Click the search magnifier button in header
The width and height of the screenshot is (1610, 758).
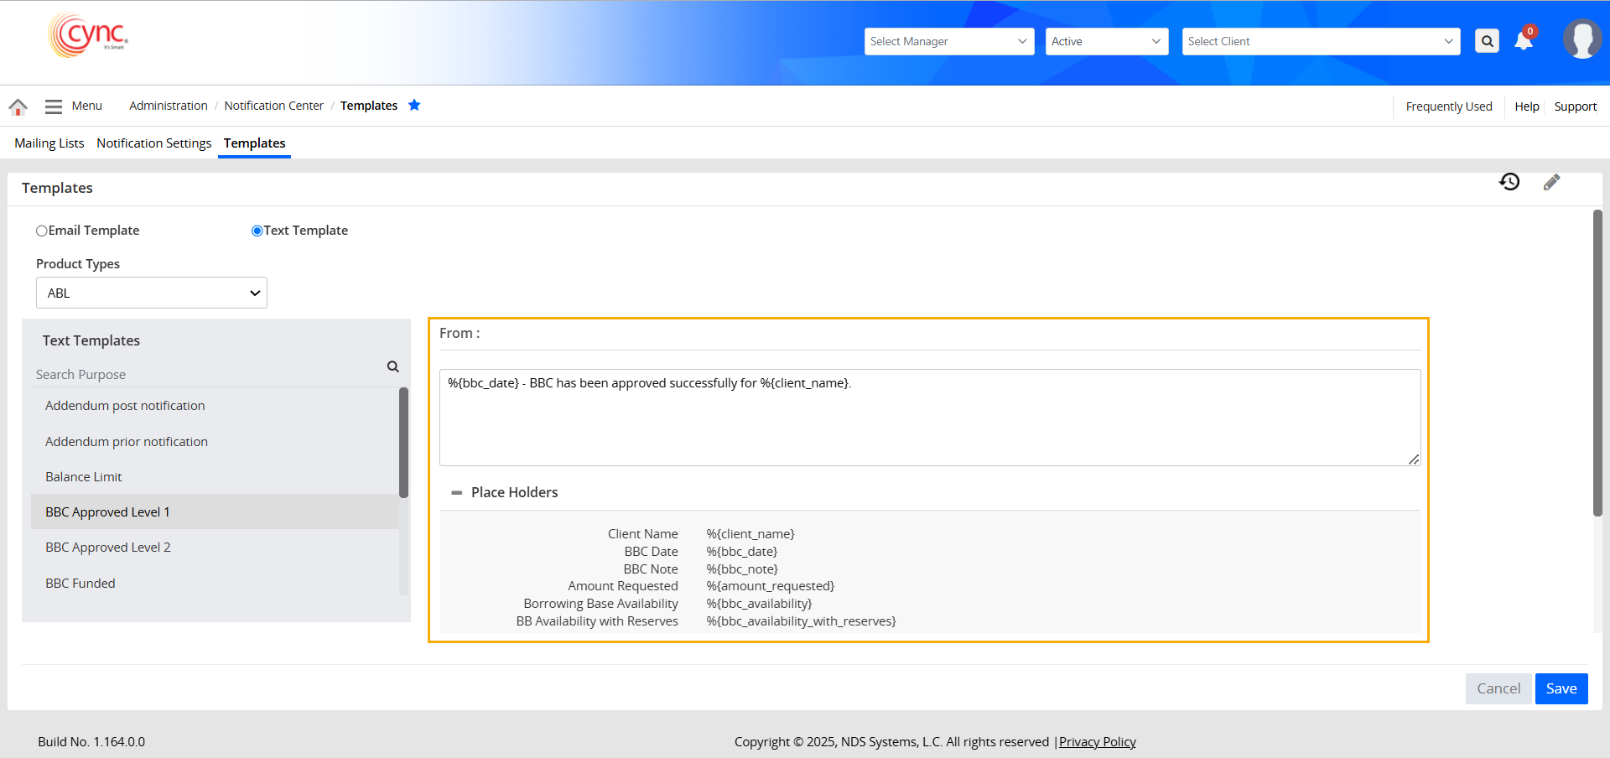coord(1487,41)
